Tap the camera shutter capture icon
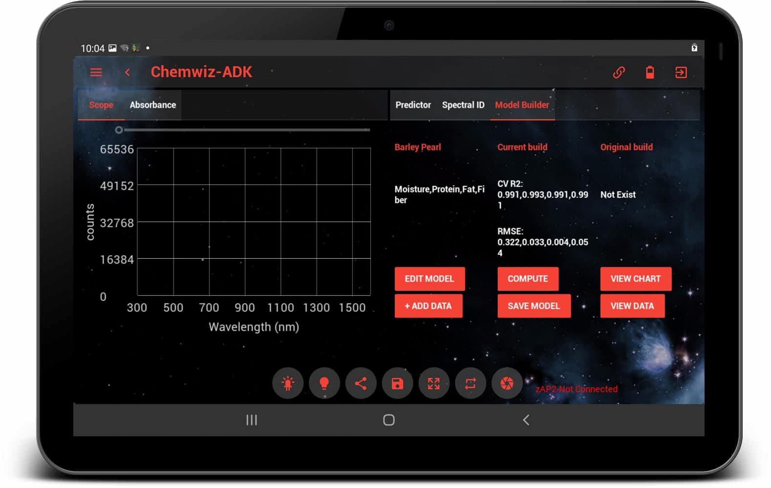 tap(507, 383)
